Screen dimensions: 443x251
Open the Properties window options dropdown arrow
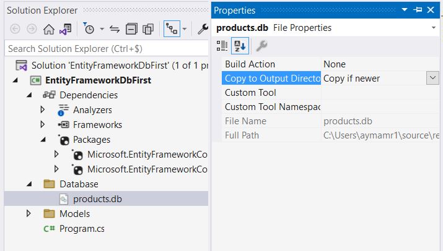coord(401,11)
